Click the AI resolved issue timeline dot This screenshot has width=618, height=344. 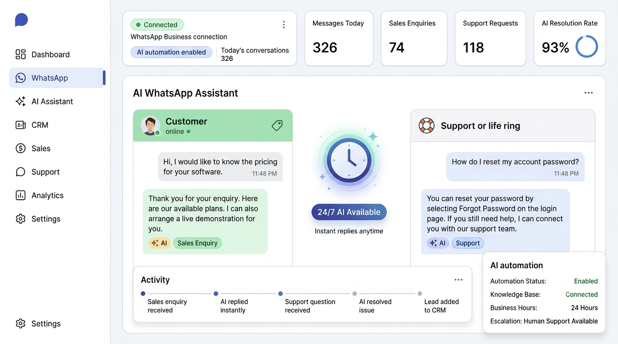coord(355,294)
